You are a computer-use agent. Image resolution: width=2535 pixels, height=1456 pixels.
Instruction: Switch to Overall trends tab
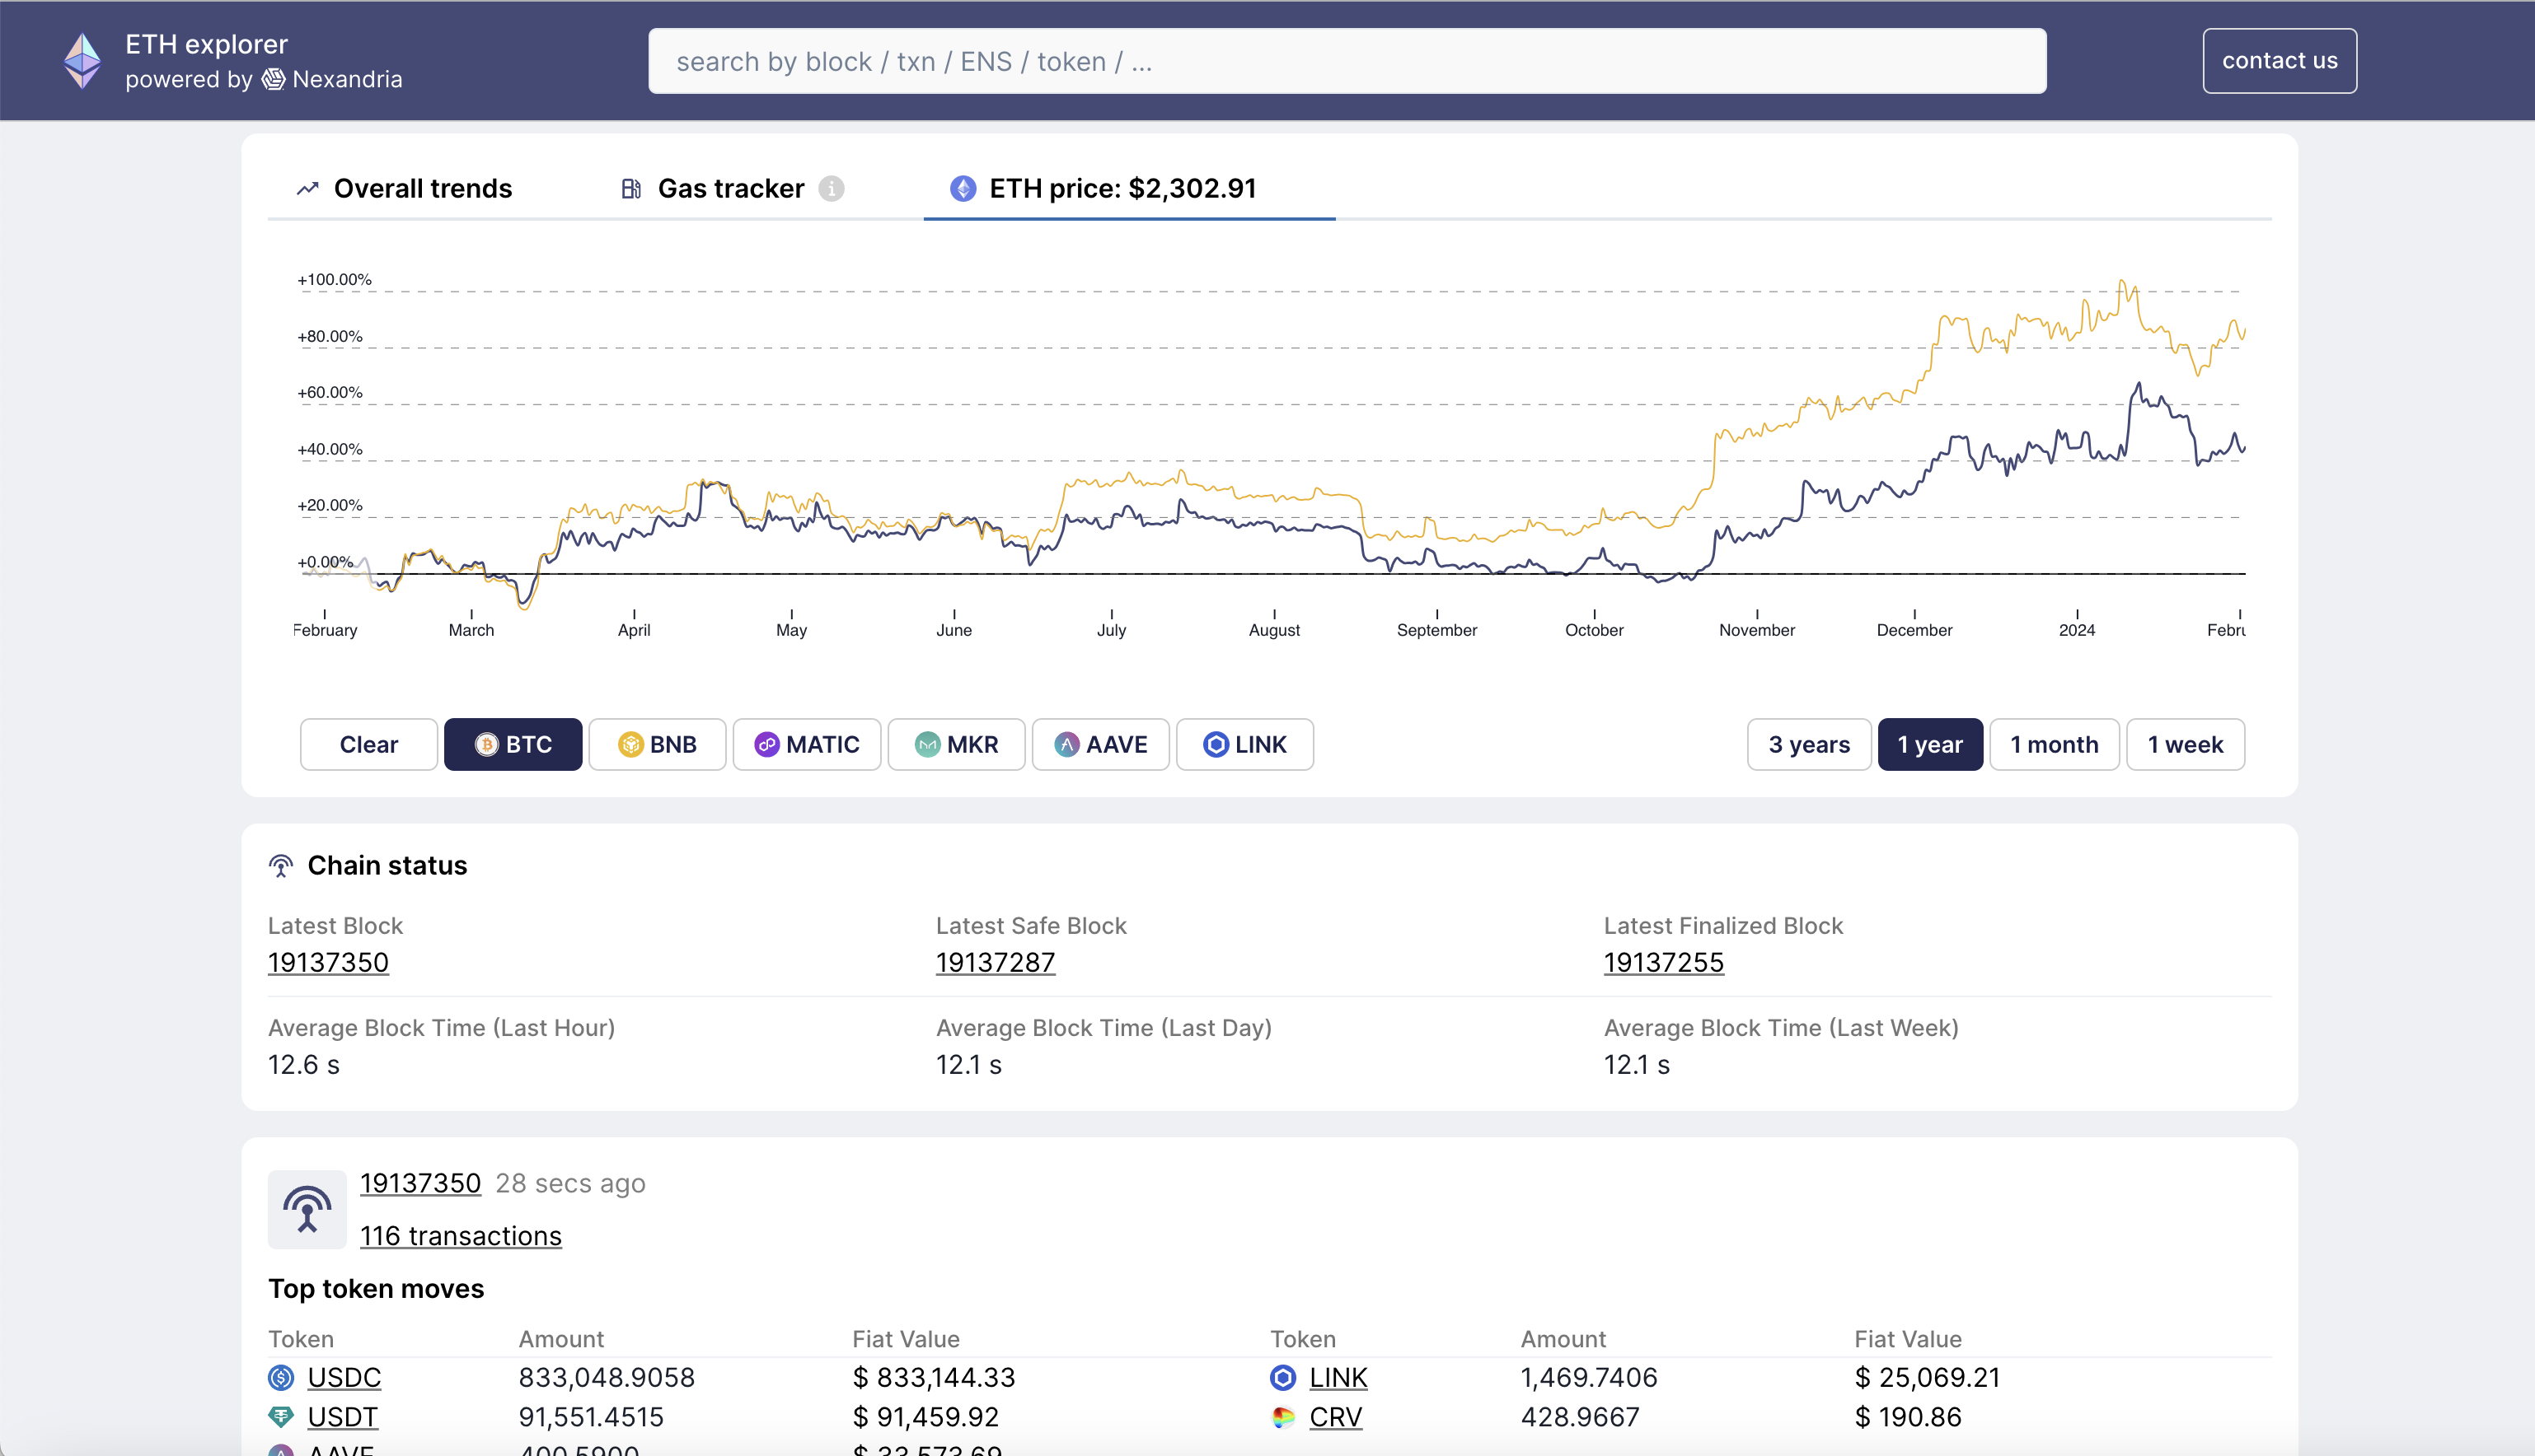(404, 188)
